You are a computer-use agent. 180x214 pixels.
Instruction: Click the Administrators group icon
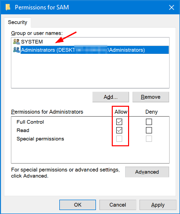tap(16, 50)
